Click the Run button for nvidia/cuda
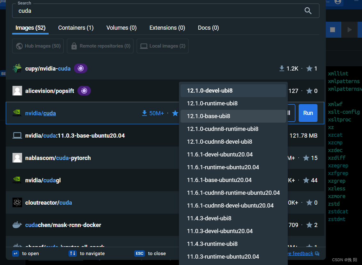 308,113
